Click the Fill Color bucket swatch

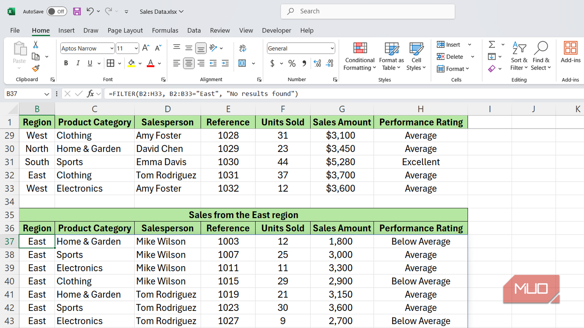131,63
